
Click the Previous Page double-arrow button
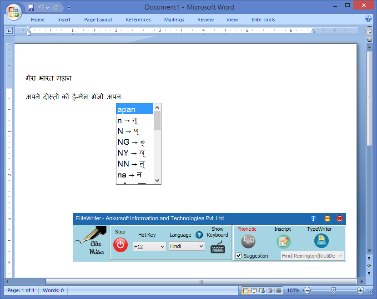click(369, 258)
